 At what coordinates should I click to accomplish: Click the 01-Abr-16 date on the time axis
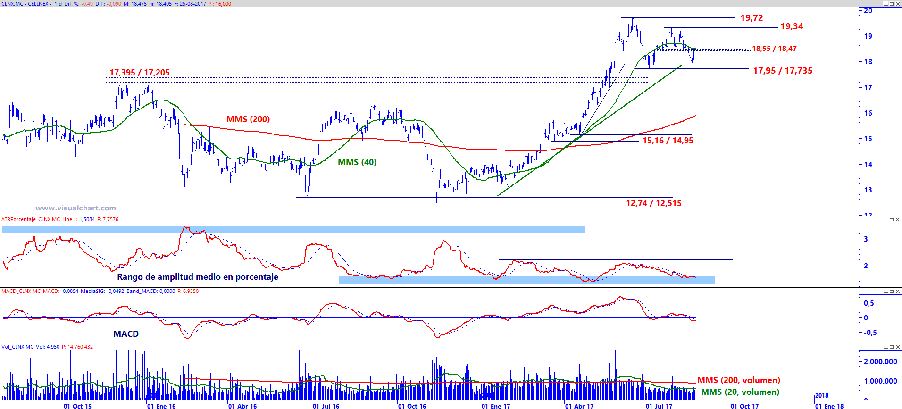click(x=242, y=406)
